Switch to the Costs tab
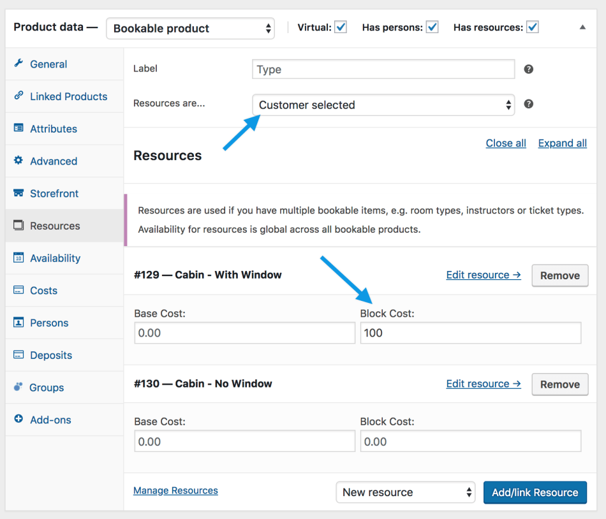The image size is (606, 519). point(43,291)
